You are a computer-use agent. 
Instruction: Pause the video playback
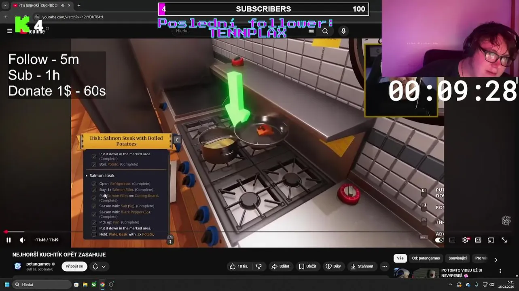pyautogui.click(x=8, y=240)
